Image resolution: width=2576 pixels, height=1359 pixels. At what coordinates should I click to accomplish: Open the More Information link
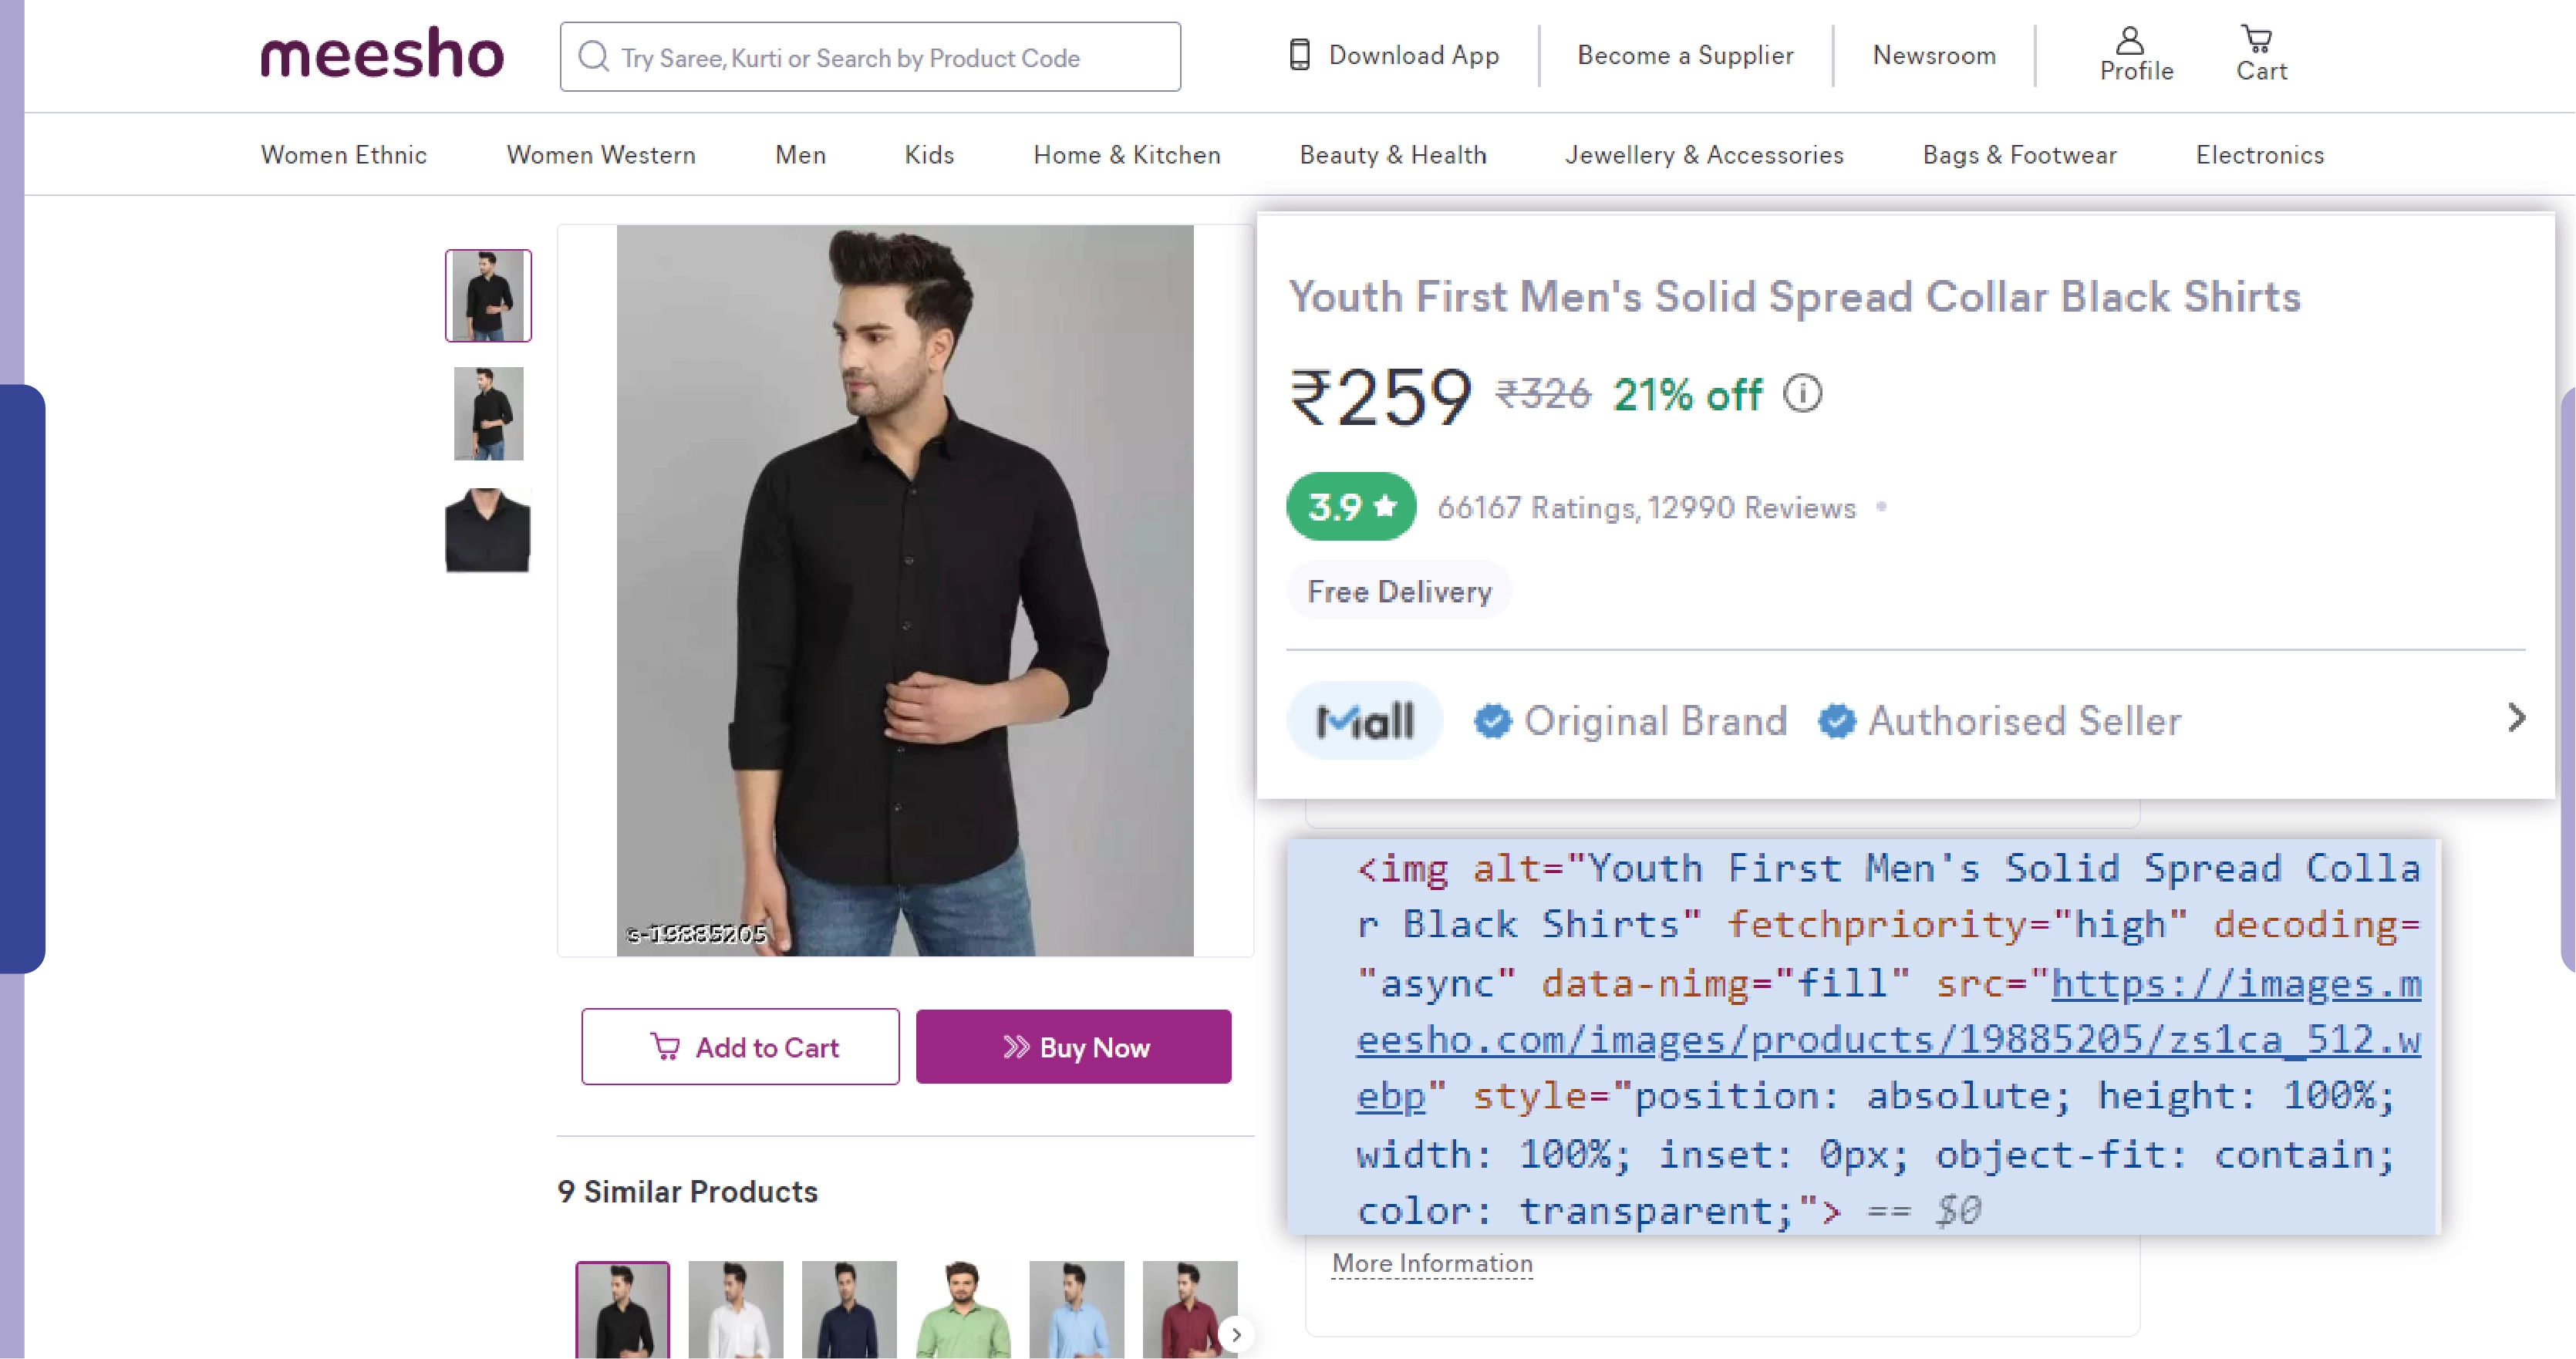click(x=1431, y=1263)
